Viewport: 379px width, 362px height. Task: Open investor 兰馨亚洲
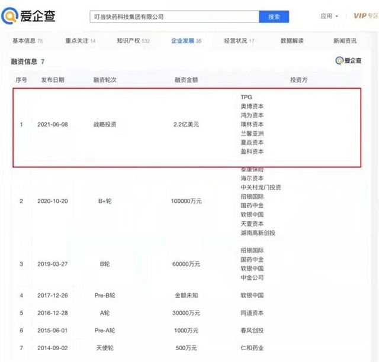point(252,134)
